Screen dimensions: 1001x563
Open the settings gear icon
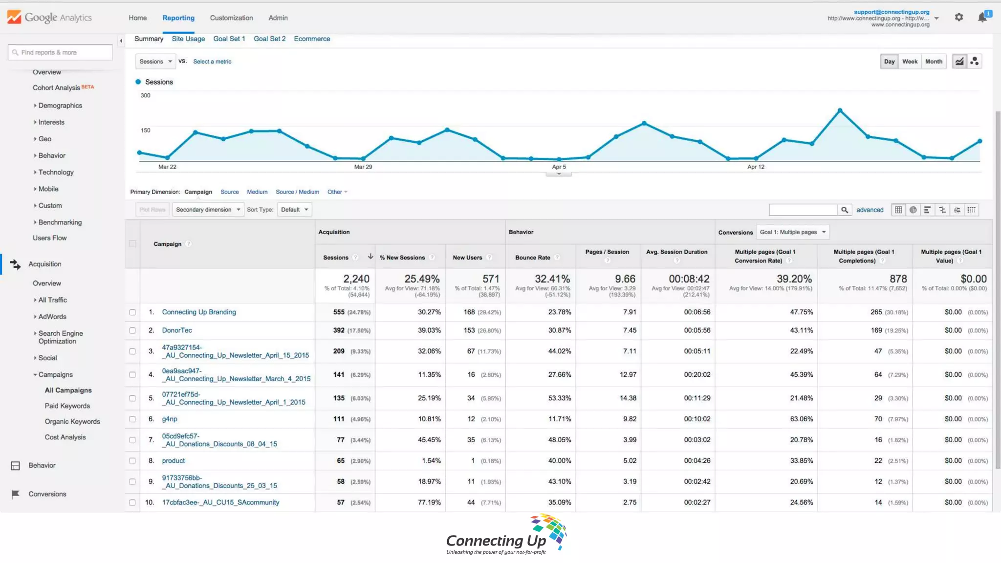(x=959, y=17)
